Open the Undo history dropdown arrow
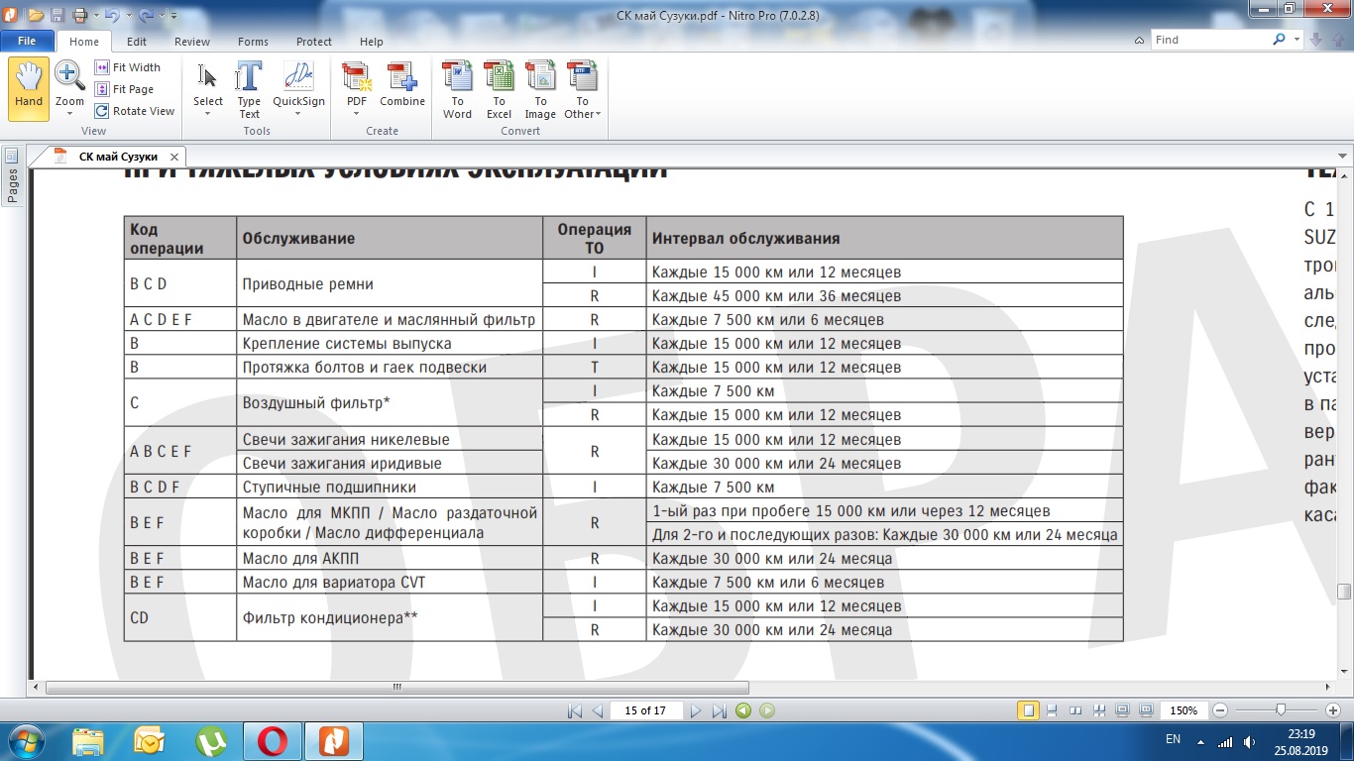The width and height of the screenshot is (1354, 761). pyautogui.click(x=127, y=15)
